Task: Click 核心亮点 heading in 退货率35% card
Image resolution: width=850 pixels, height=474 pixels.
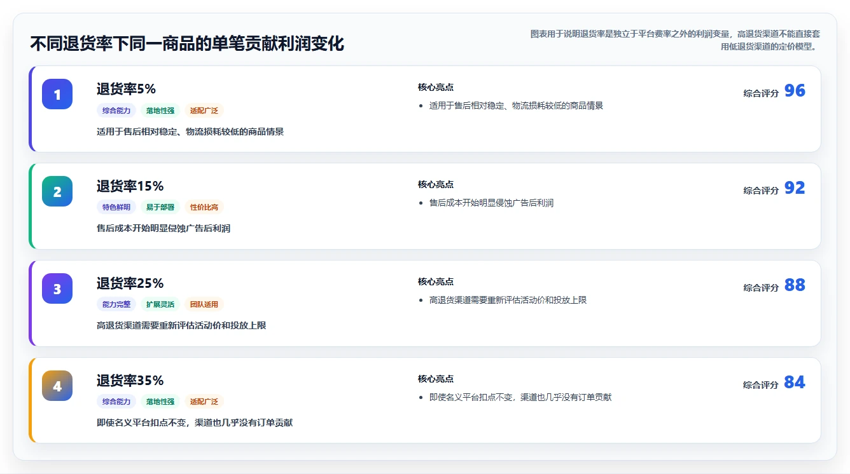Action: (x=436, y=379)
